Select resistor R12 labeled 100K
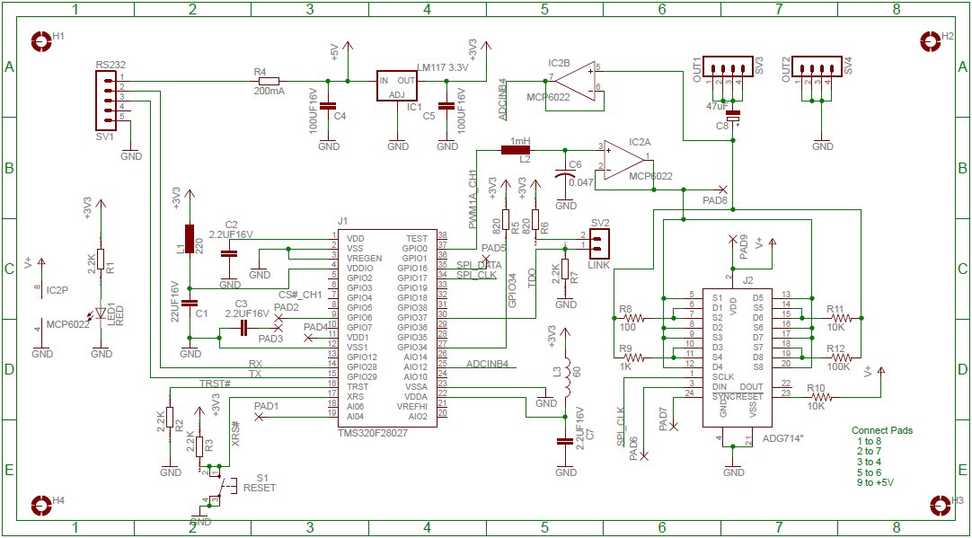Viewport: 972px width, 538px height. 840,357
